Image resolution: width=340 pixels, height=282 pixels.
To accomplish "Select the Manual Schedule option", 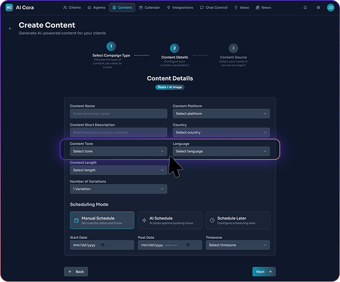I will pyautogui.click(x=102, y=220).
